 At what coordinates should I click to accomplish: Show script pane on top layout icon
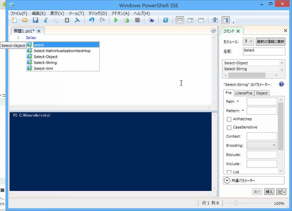[180, 20]
